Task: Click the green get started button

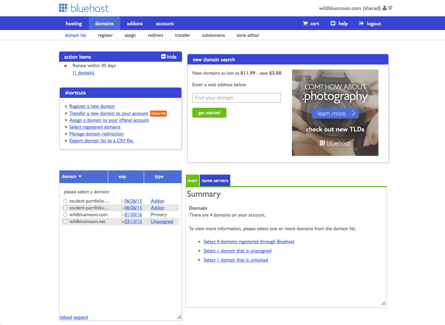Action: pos(209,113)
